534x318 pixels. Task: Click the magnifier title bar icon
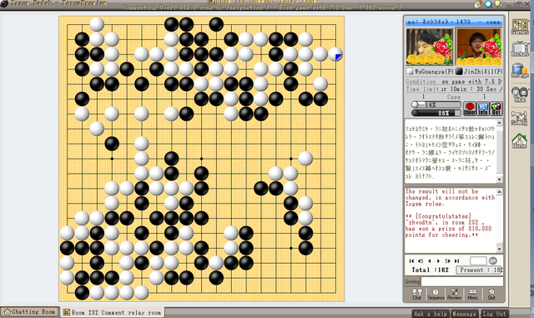(x=488, y=3)
